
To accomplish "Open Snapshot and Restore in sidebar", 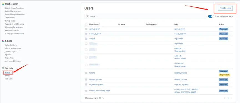I will (14, 24).
